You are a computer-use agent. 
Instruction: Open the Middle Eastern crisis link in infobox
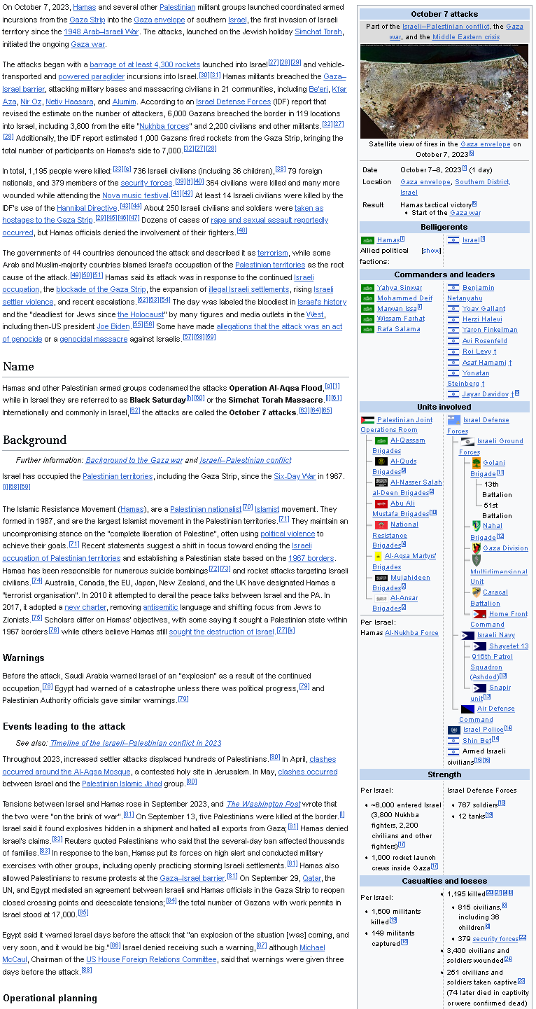[466, 37]
